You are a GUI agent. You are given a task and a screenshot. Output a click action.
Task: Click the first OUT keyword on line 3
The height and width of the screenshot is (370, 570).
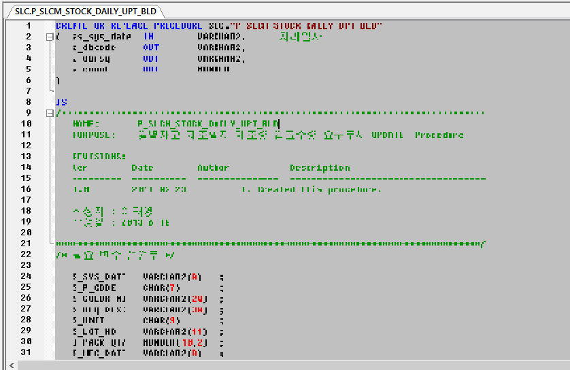pos(150,48)
